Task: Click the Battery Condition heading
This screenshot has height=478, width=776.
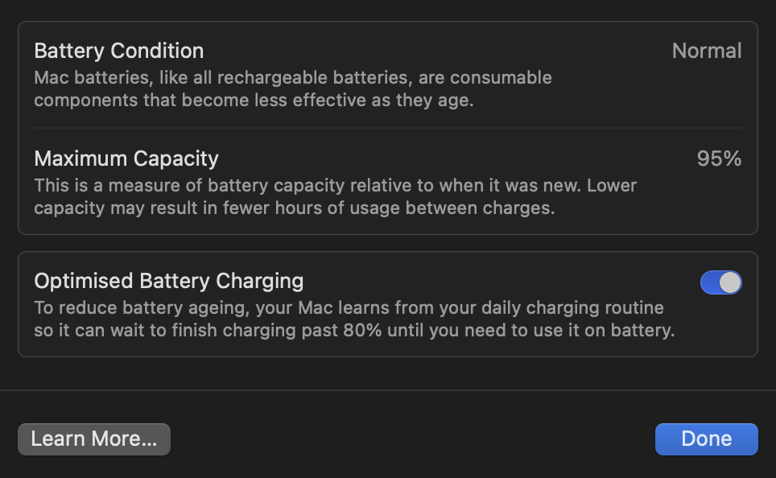Action: (119, 51)
